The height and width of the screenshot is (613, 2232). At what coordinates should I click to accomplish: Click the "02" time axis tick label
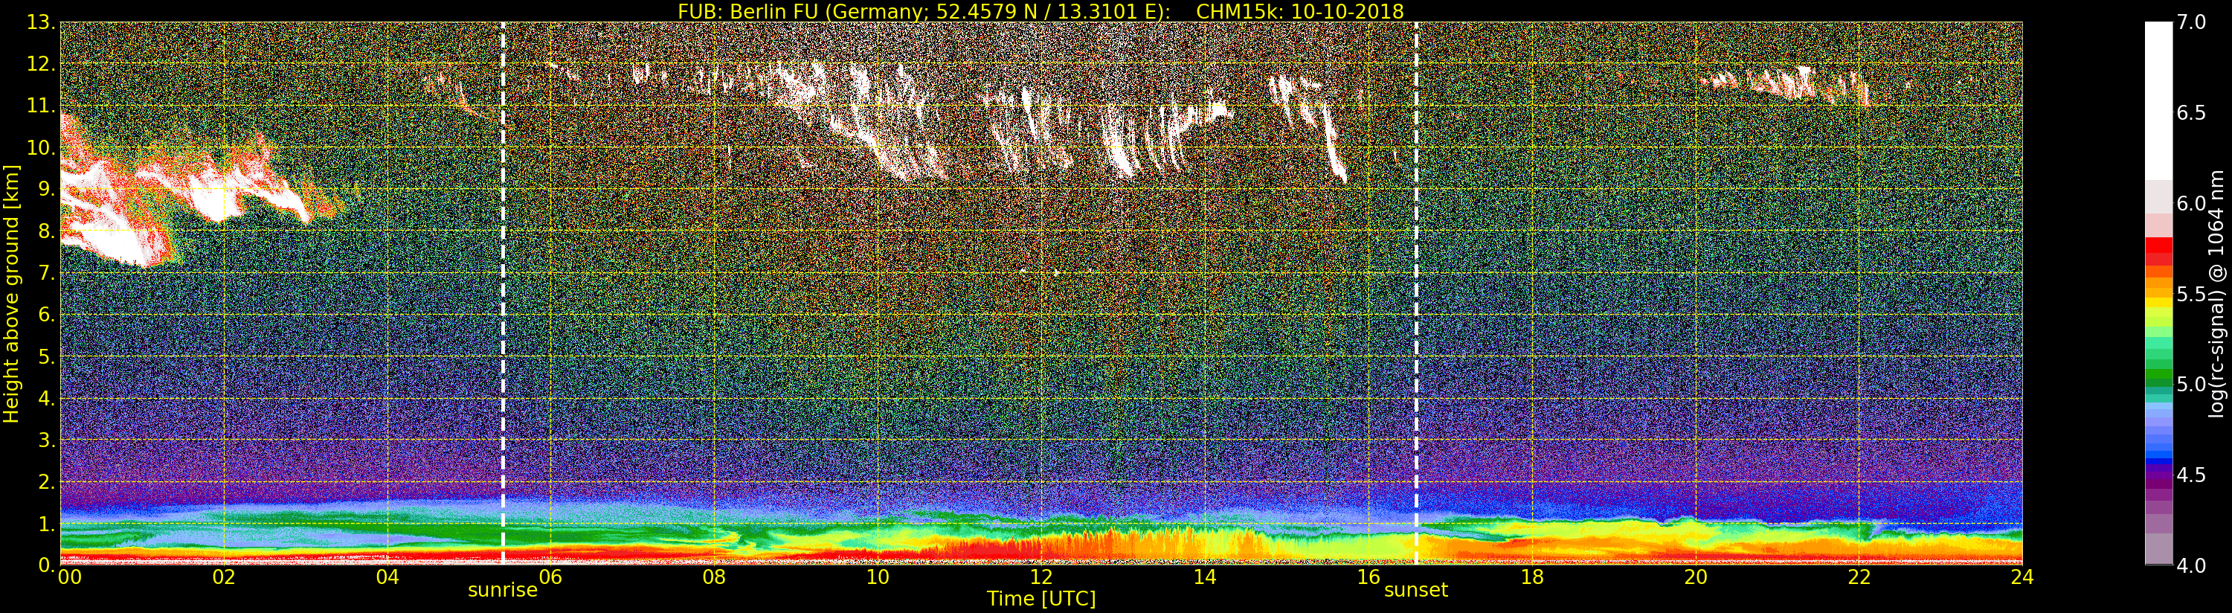[224, 577]
